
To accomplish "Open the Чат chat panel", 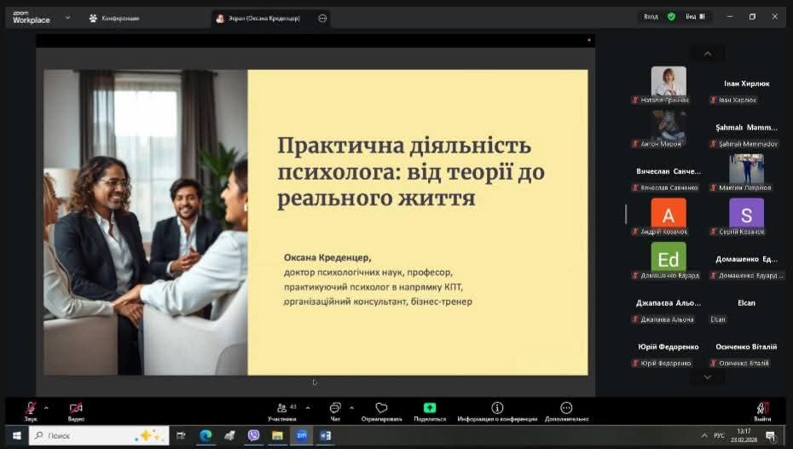I will (x=335, y=409).
